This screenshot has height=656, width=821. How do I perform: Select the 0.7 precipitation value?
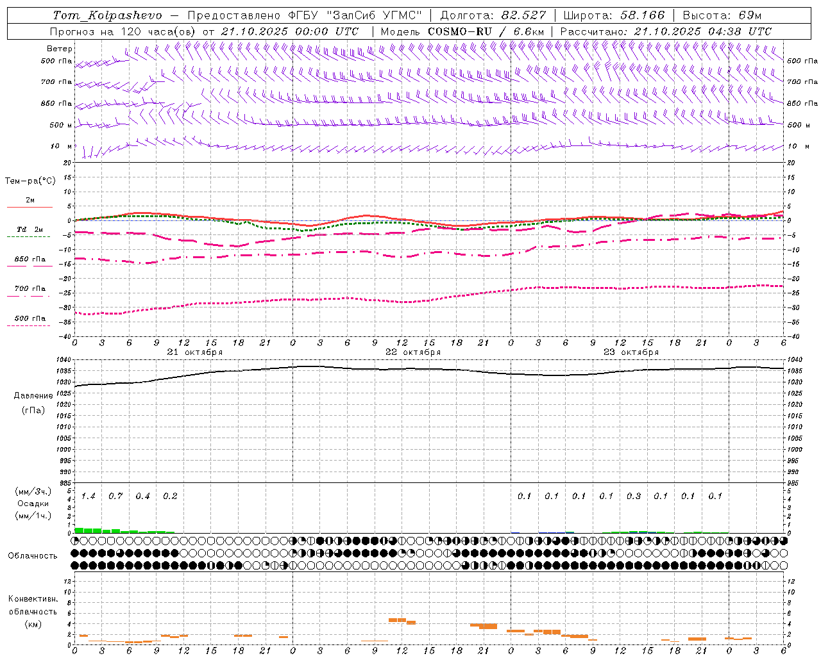115,496
